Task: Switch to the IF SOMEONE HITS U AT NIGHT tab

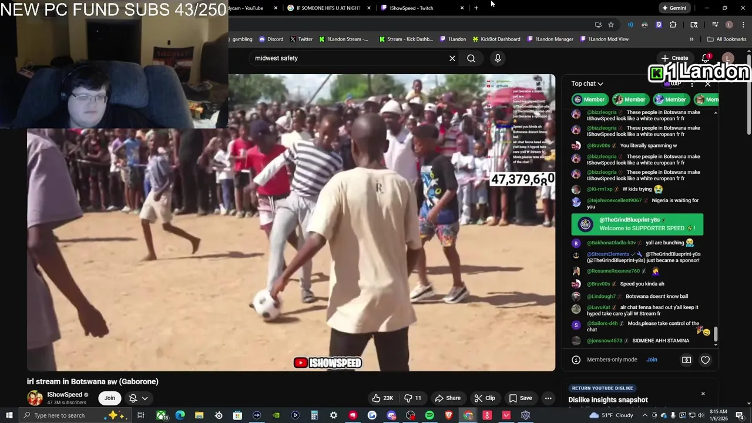Action: (x=328, y=8)
